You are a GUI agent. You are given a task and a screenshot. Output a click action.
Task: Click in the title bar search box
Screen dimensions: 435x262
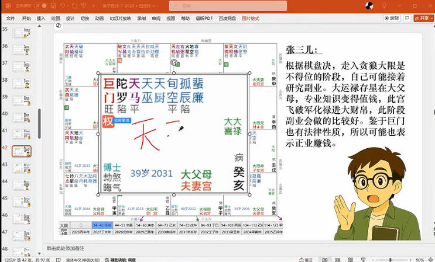[228, 6]
